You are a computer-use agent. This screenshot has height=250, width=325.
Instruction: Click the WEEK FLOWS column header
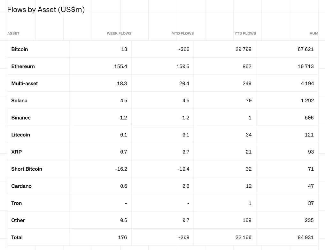click(119, 33)
